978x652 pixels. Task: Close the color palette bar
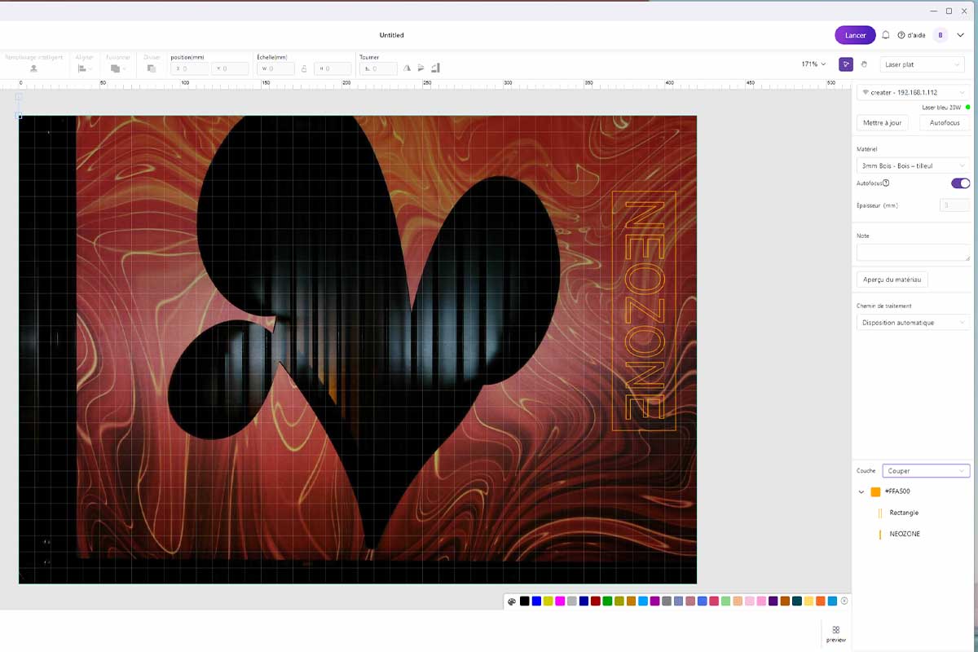[844, 601]
